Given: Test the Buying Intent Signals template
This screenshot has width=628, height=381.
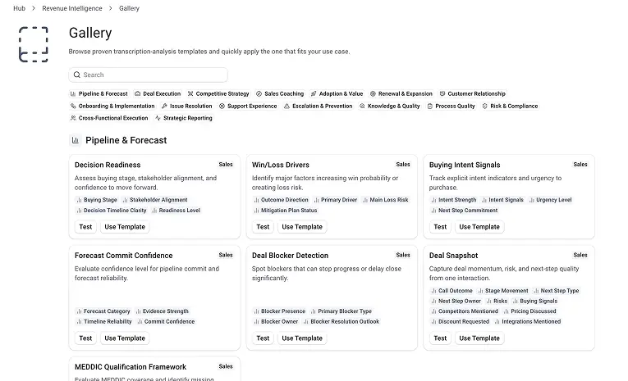Looking at the screenshot, I should pos(440,227).
